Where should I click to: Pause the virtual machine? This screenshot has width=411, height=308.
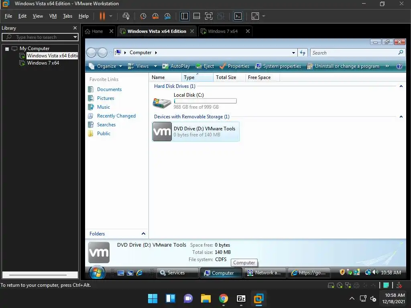pyautogui.click(x=102, y=16)
